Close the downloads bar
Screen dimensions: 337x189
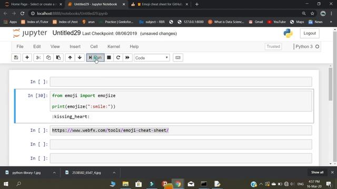click(332, 172)
